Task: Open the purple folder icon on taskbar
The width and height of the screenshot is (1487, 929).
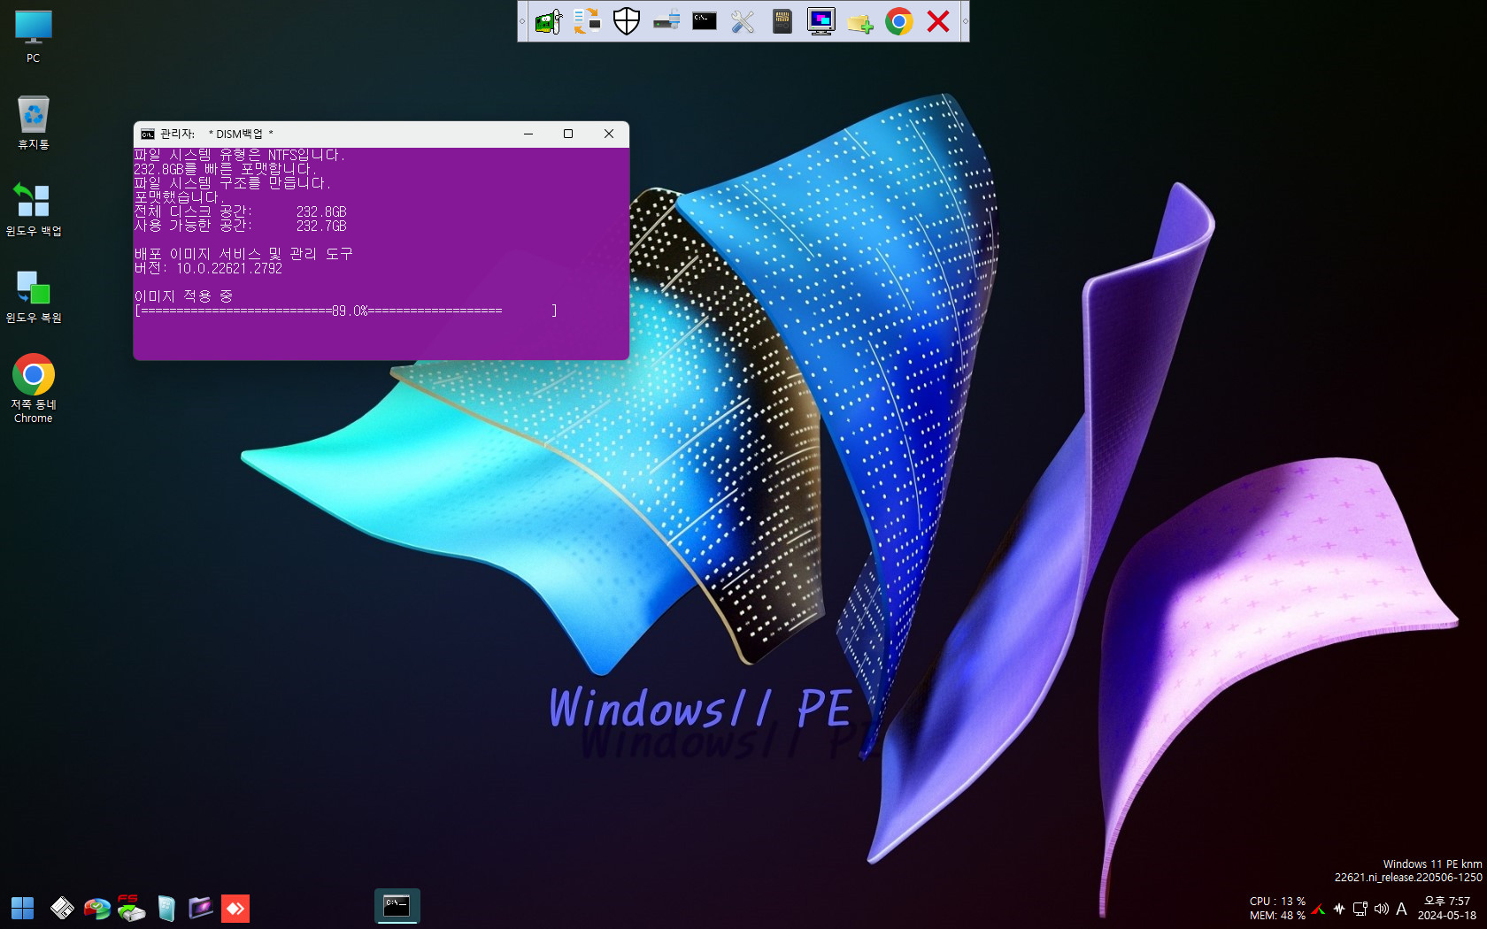Action: click(x=201, y=908)
